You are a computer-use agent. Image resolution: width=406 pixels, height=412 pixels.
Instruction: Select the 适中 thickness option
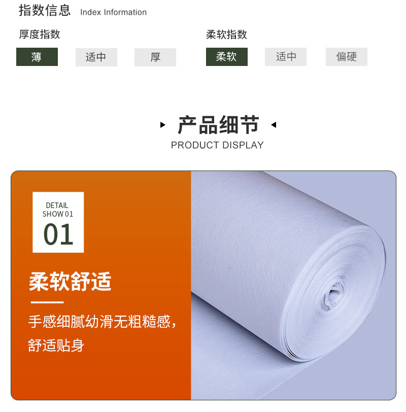(x=96, y=57)
